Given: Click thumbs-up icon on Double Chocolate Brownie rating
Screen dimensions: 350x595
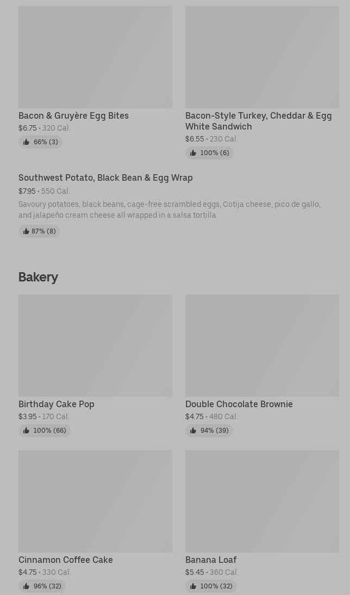Looking at the screenshot, I should [193, 431].
